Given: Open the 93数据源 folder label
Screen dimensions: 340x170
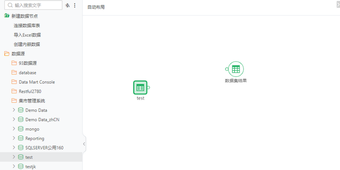Looking at the screenshot, I should pos(28,63).
